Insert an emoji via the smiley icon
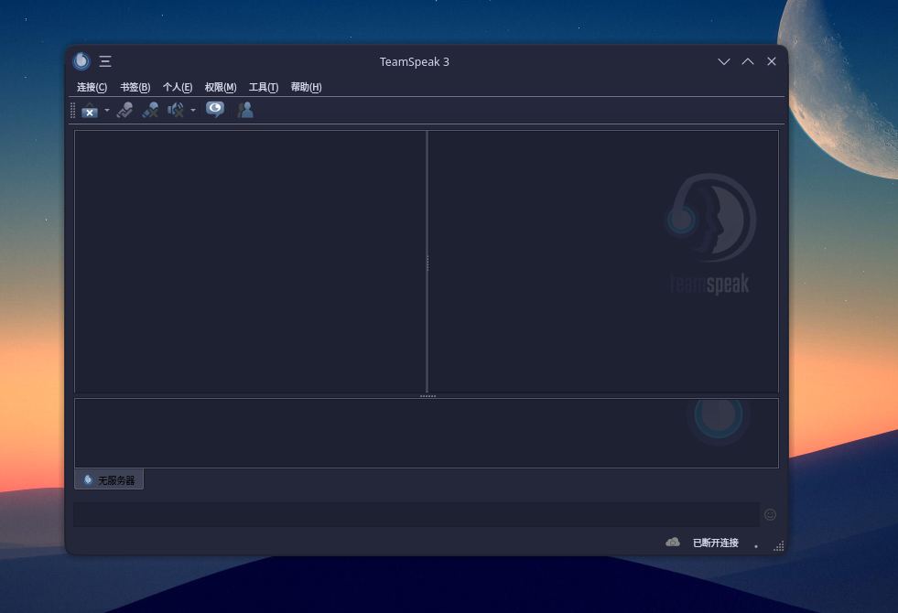Screen dimensions: 898x613 [x=770, y=514]
